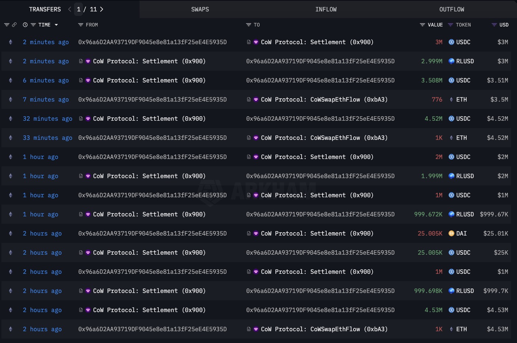Click the purple TOKEN filter icon

[x=450, y=25]
